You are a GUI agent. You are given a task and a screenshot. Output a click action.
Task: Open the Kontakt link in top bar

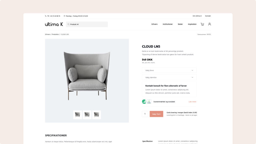[208, 16]
